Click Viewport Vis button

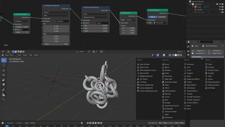point(199,53)
